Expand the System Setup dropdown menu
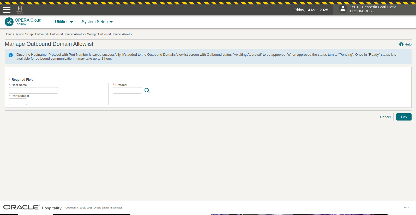 coord(97,22)
